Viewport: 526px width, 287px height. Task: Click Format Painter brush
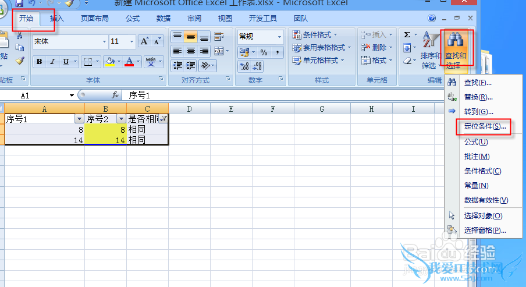[x=20, y=61]
